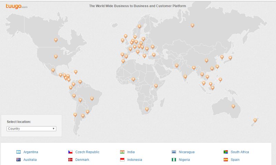
Task: Click the map pin on Portugal
Action: (122, 55)
